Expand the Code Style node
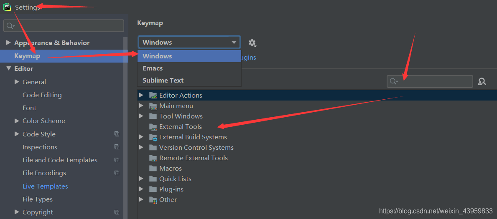The height and width of the screenshot is (219, 497). point(17,134)
